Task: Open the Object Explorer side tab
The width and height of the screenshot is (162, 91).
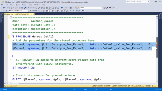Action: tap(2, 18)
